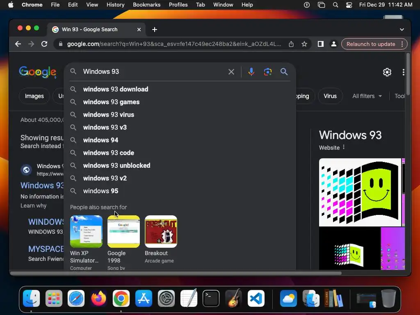Open the Windows 93 smiley logo image
Viewport: 420px width, 315px height.
click(x=360, y=192)
